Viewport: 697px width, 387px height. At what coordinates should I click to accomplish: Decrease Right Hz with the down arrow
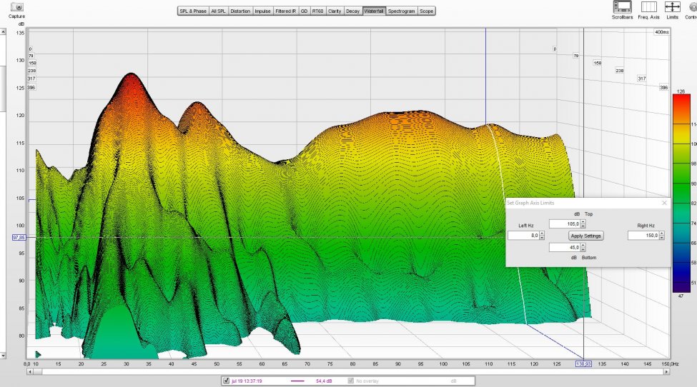pos(662,238)
